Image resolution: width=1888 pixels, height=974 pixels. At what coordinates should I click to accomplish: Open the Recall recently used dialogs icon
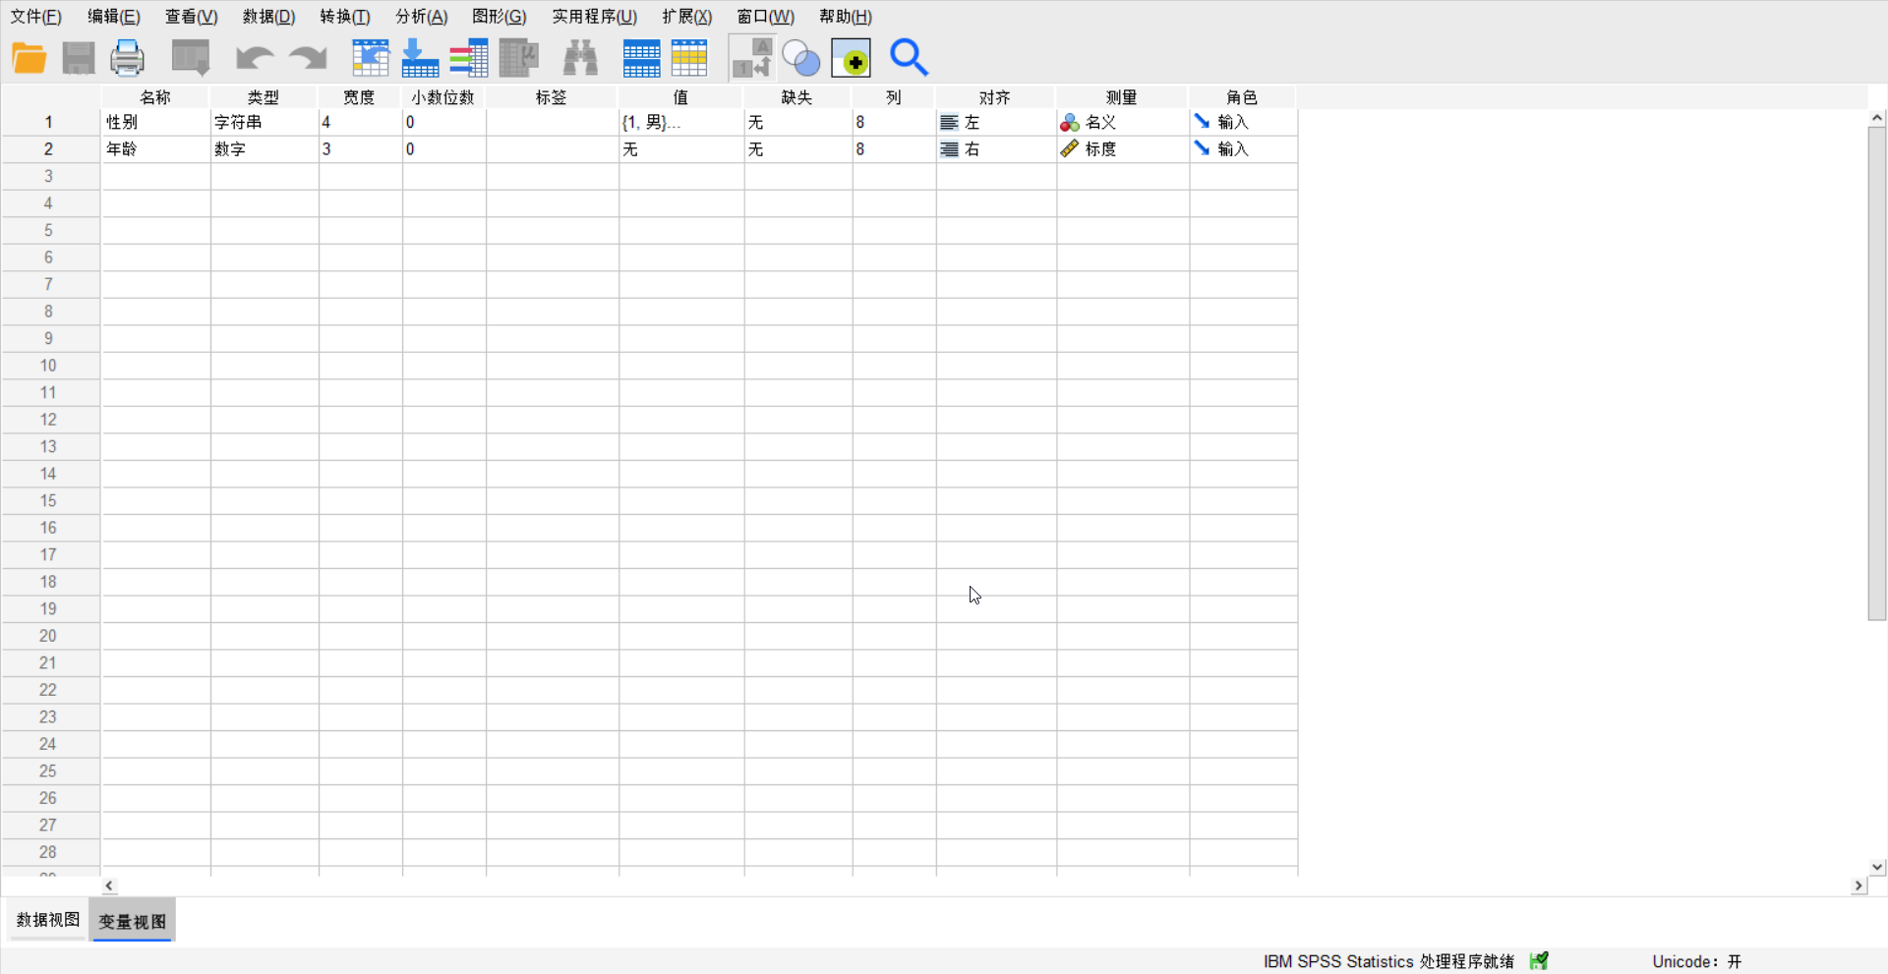191,58
